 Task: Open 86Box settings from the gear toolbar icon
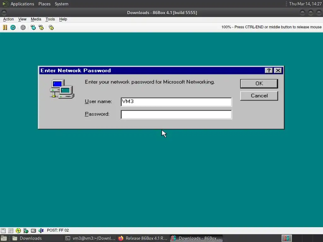pos(51,27)
